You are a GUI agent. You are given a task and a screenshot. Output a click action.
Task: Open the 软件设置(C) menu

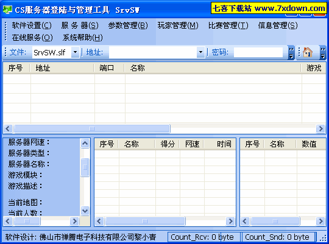coord(32,26)
